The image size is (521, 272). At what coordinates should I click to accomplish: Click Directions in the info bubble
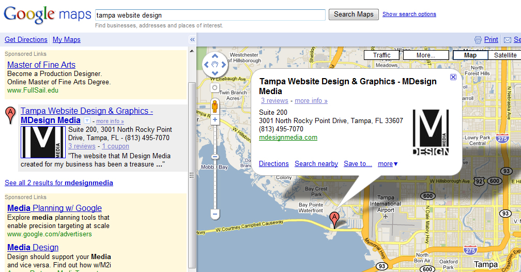(274, 163)
